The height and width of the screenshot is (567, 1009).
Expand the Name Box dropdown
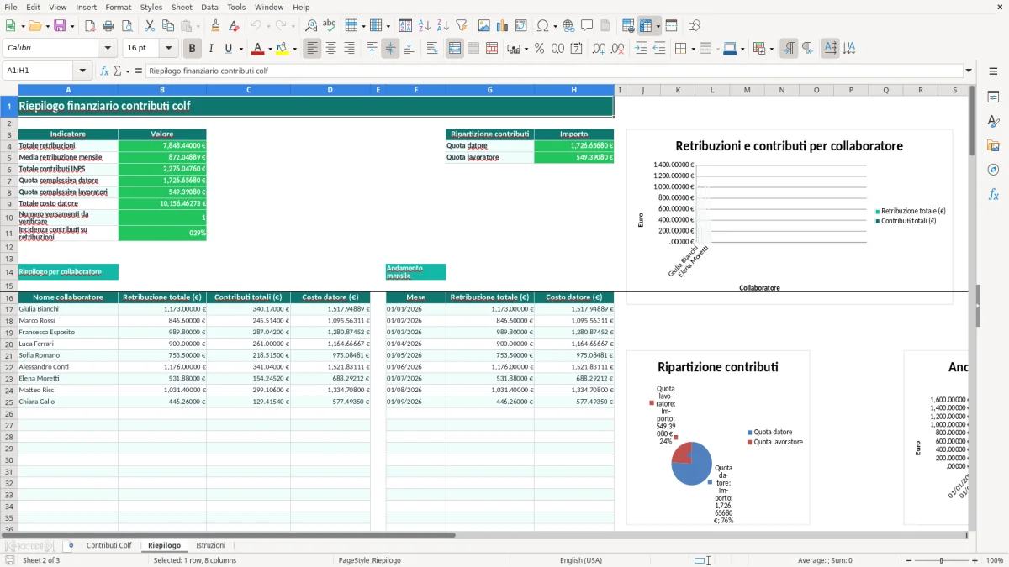pos(82,71)
